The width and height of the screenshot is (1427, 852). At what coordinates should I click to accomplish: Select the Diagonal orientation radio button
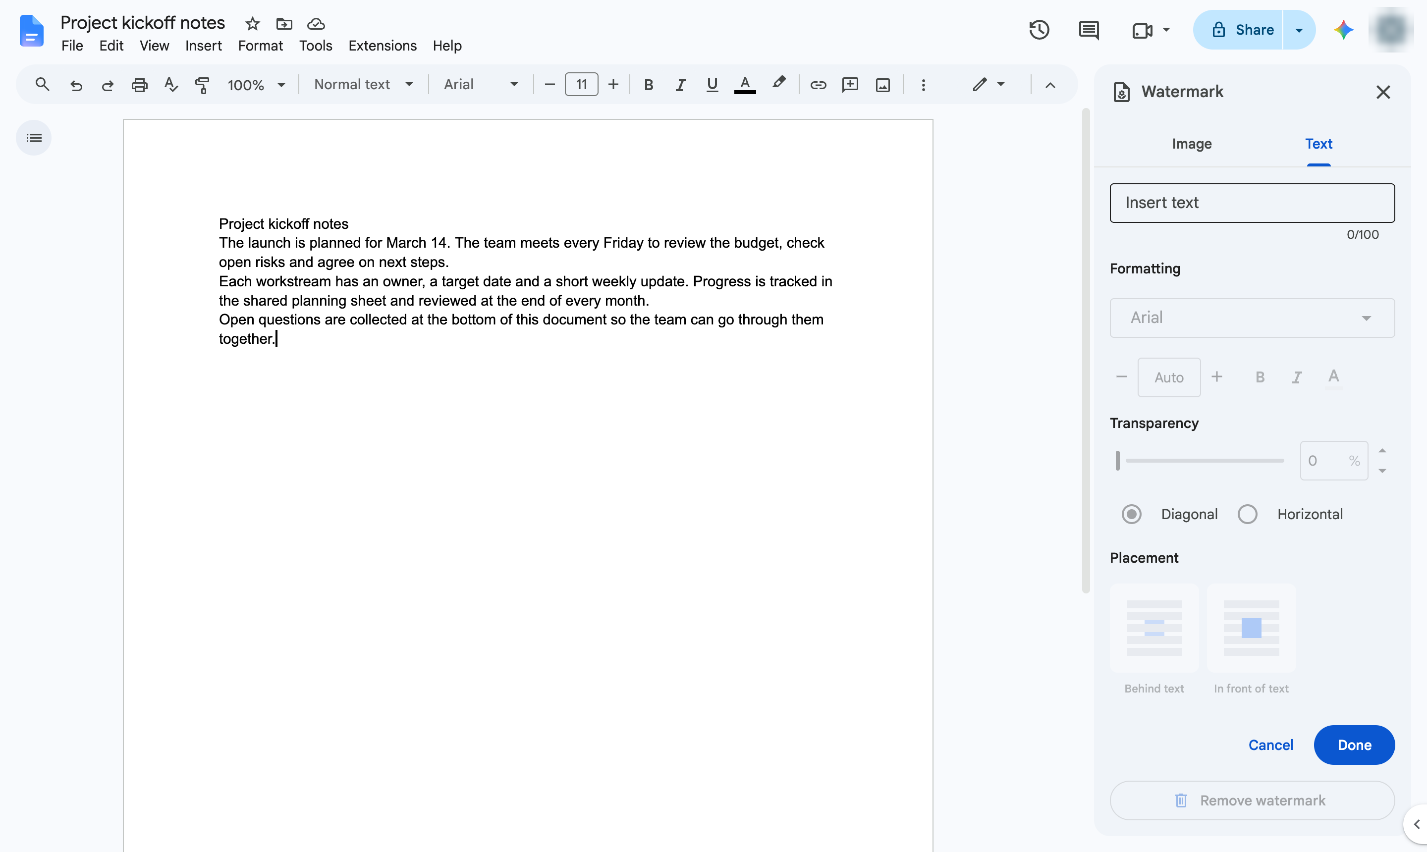point(1131,514)
